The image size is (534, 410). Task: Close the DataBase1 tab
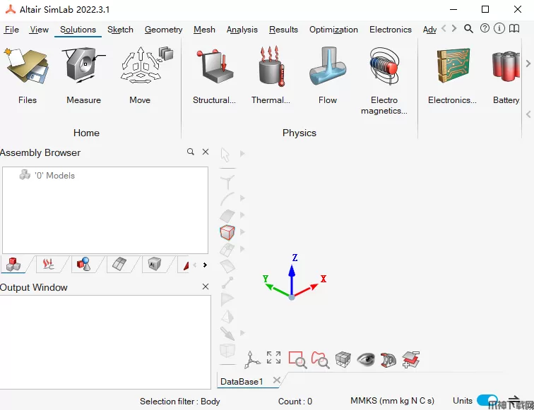coord(277,380)
